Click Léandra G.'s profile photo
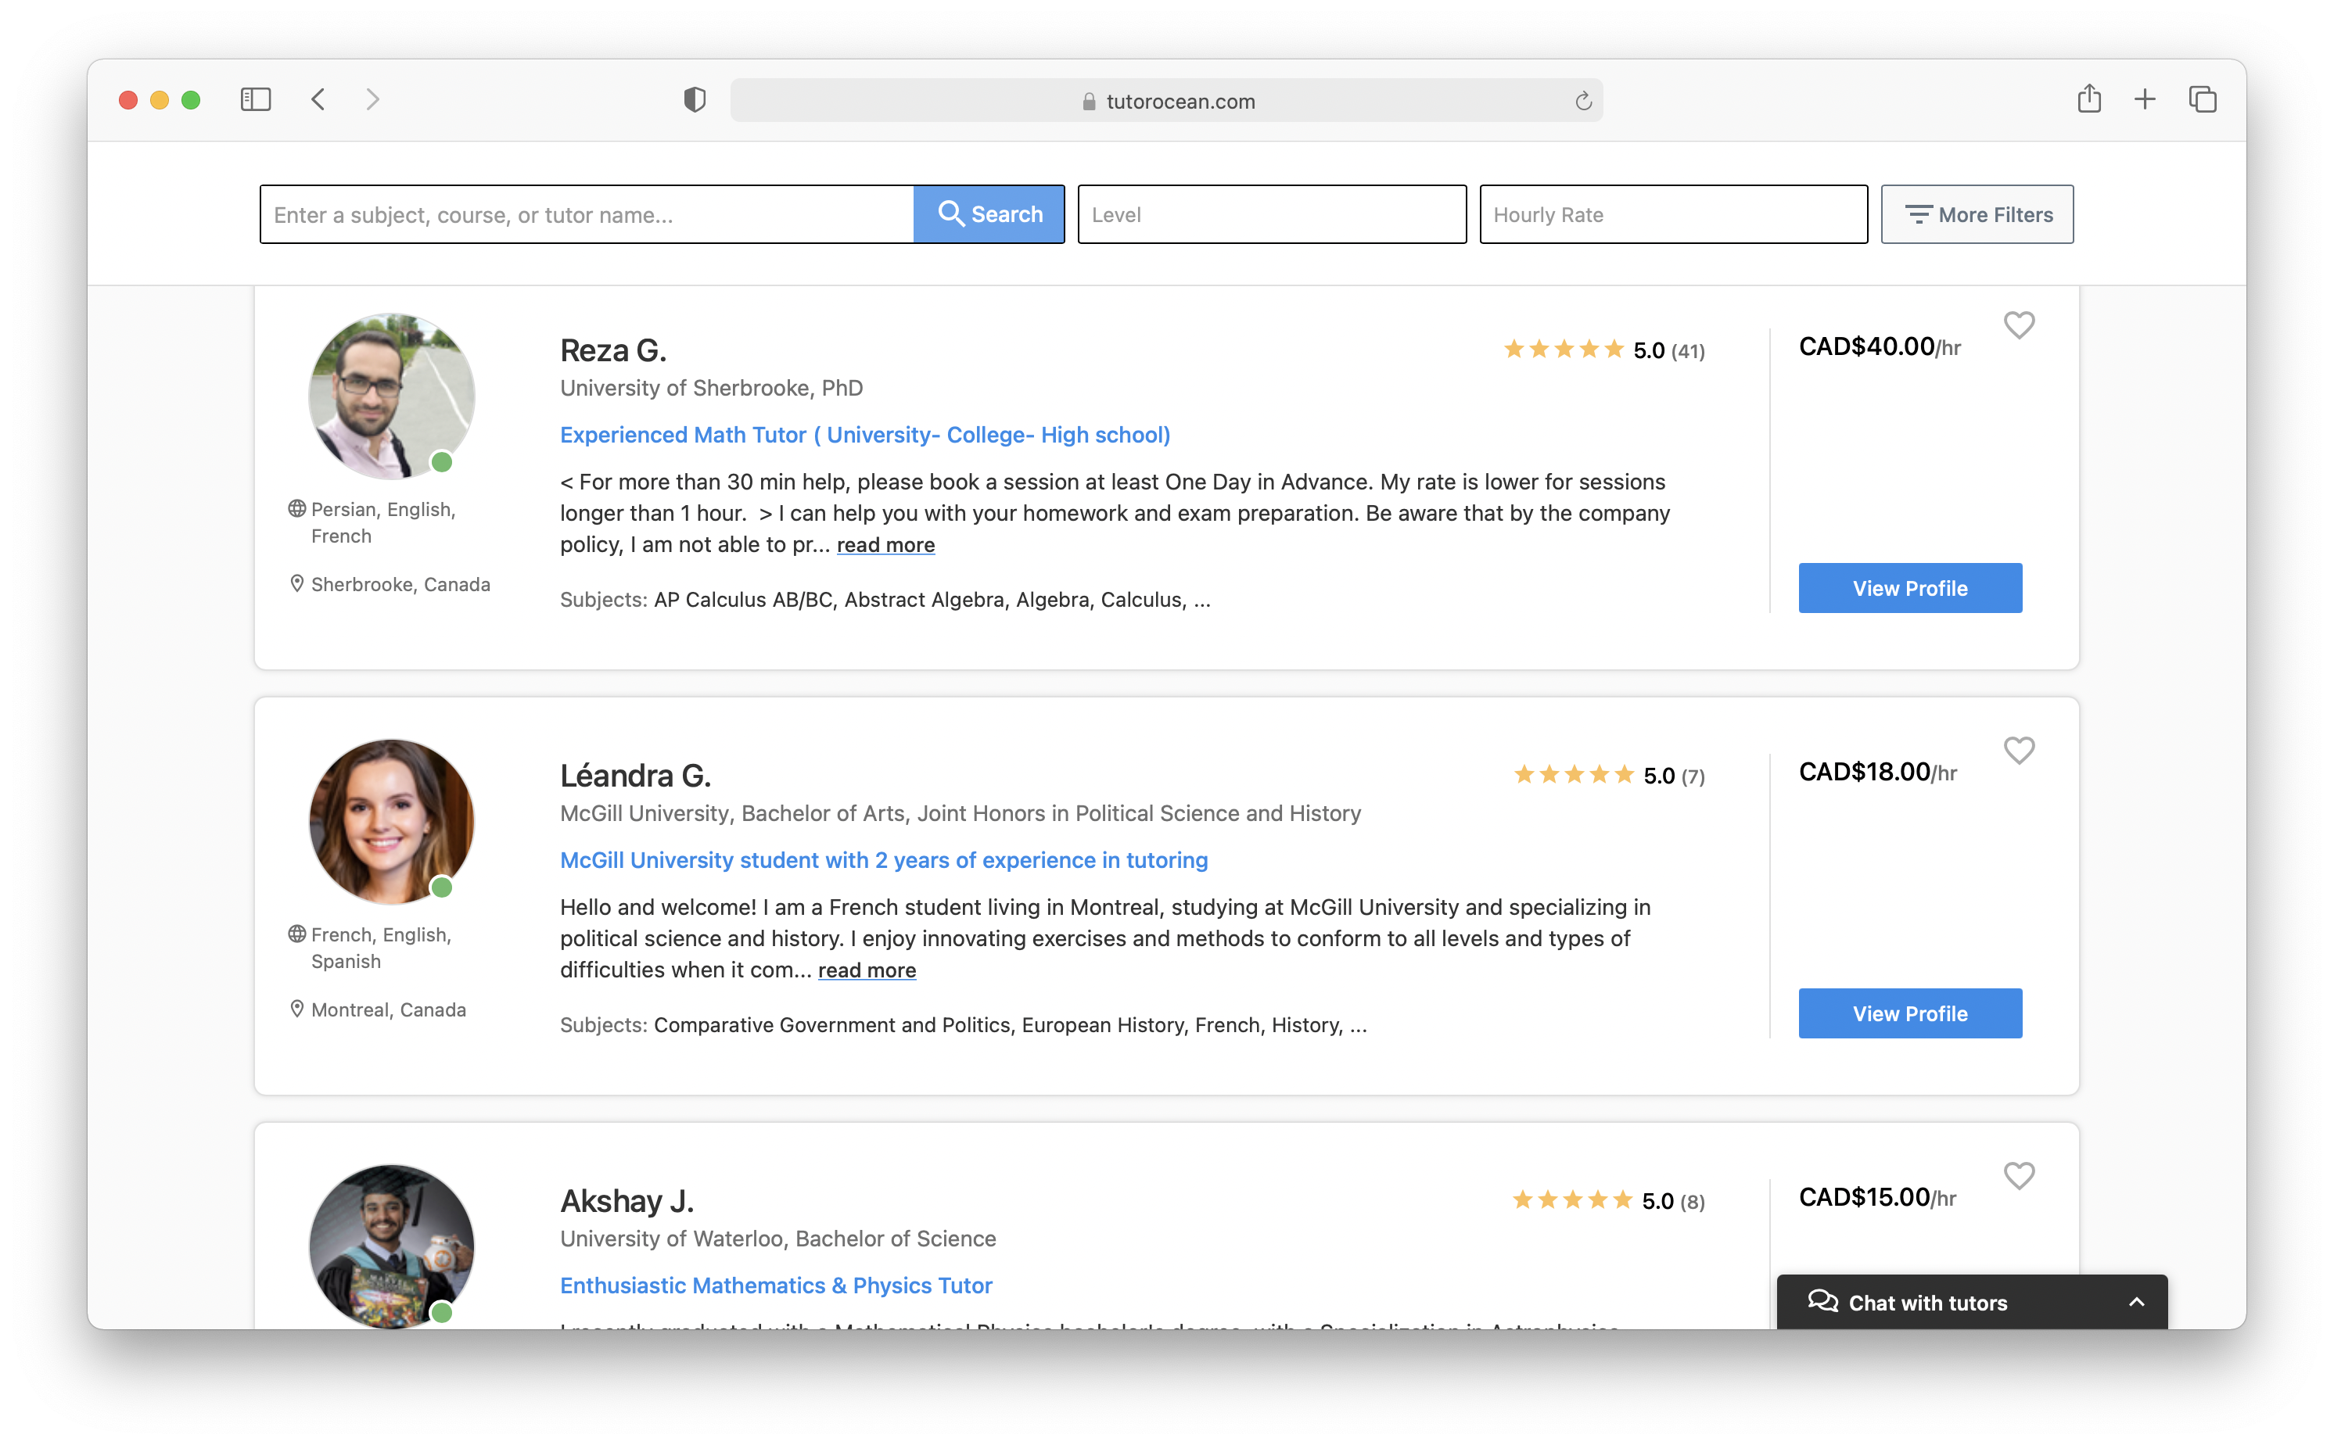The height and width of the screenshot is (1445, 2334). pyautogui.click(x=391, y=821)
